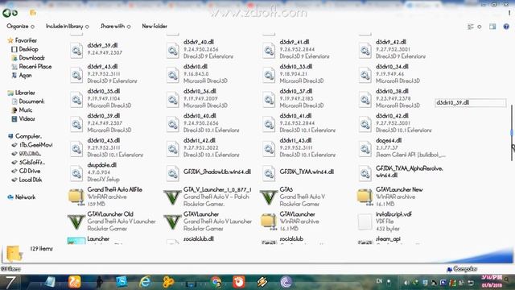Click the New folder button
This screenshot has height=290, width=515.
pos(154,26)
